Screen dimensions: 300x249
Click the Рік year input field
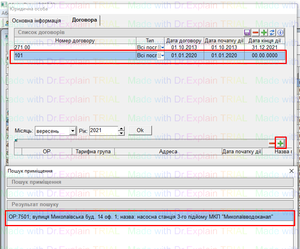coord(103,131)
